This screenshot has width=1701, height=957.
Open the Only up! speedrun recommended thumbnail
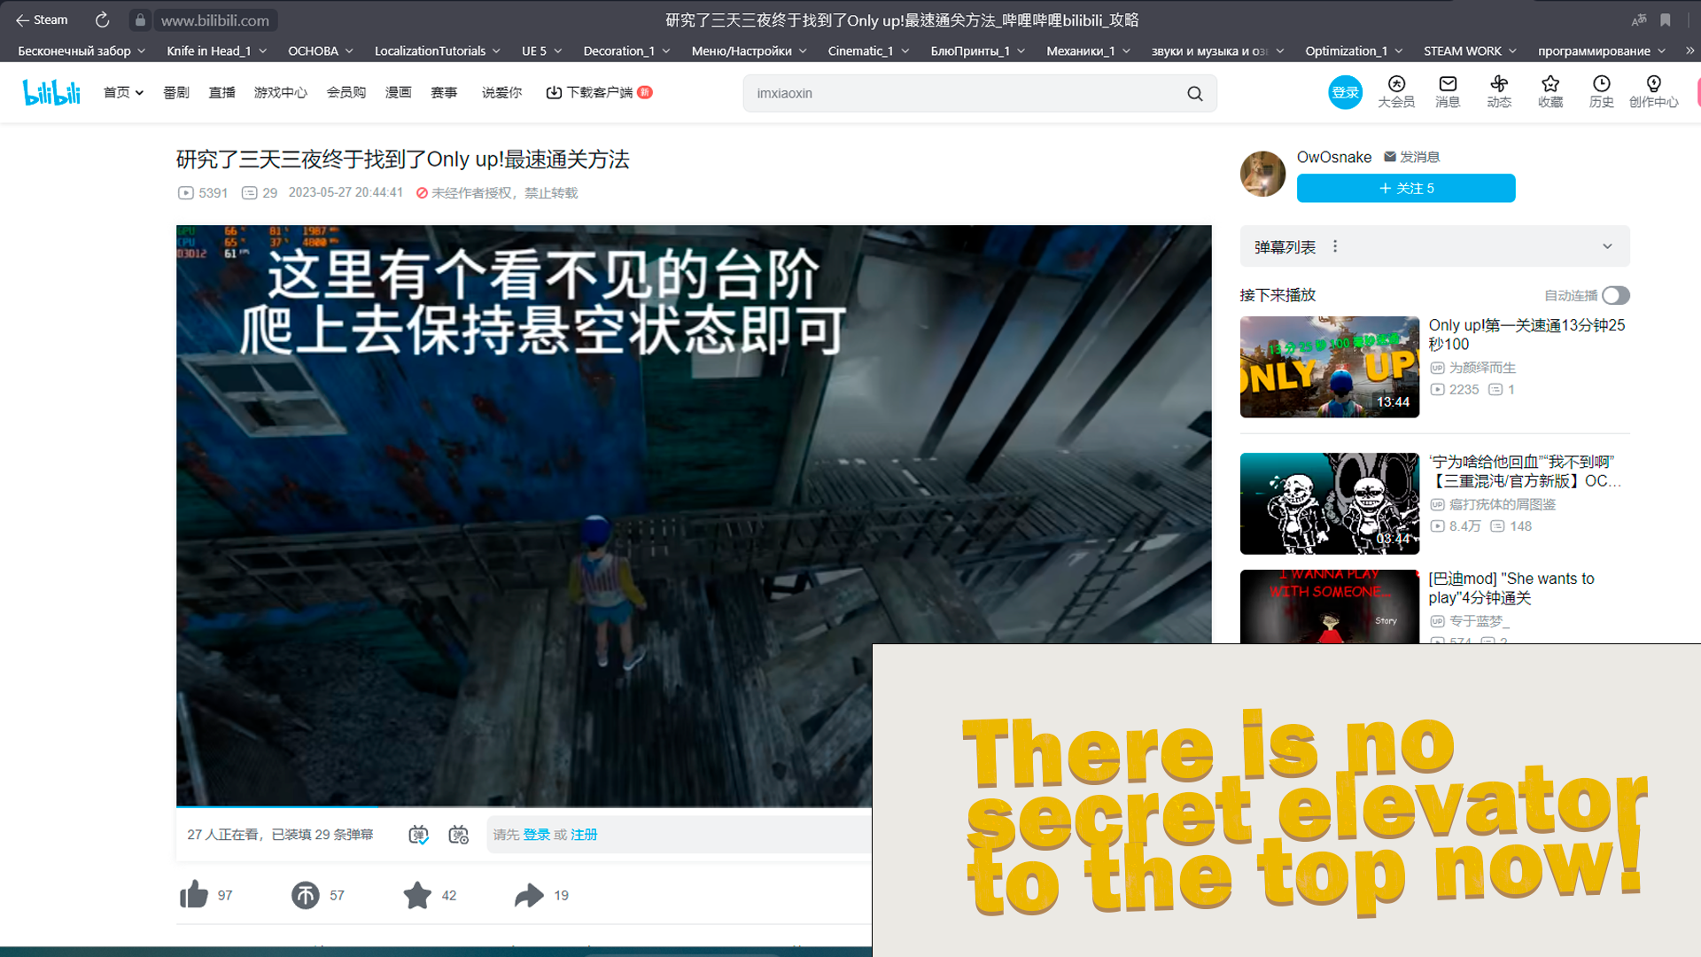1329,367
